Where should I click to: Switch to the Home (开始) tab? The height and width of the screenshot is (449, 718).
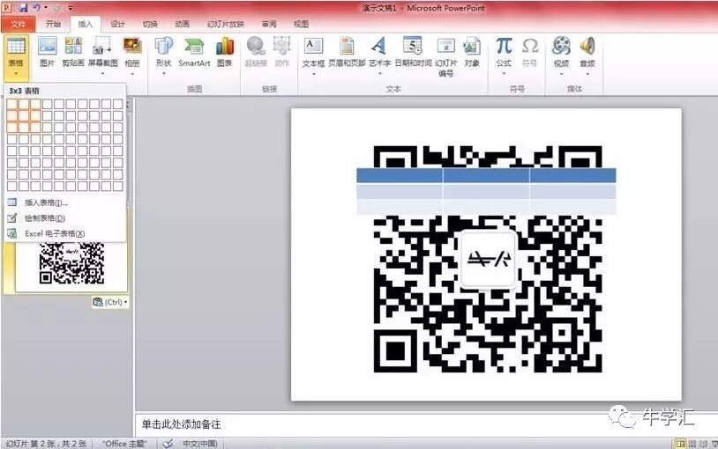pyautogui.click(x=53, y=24)
